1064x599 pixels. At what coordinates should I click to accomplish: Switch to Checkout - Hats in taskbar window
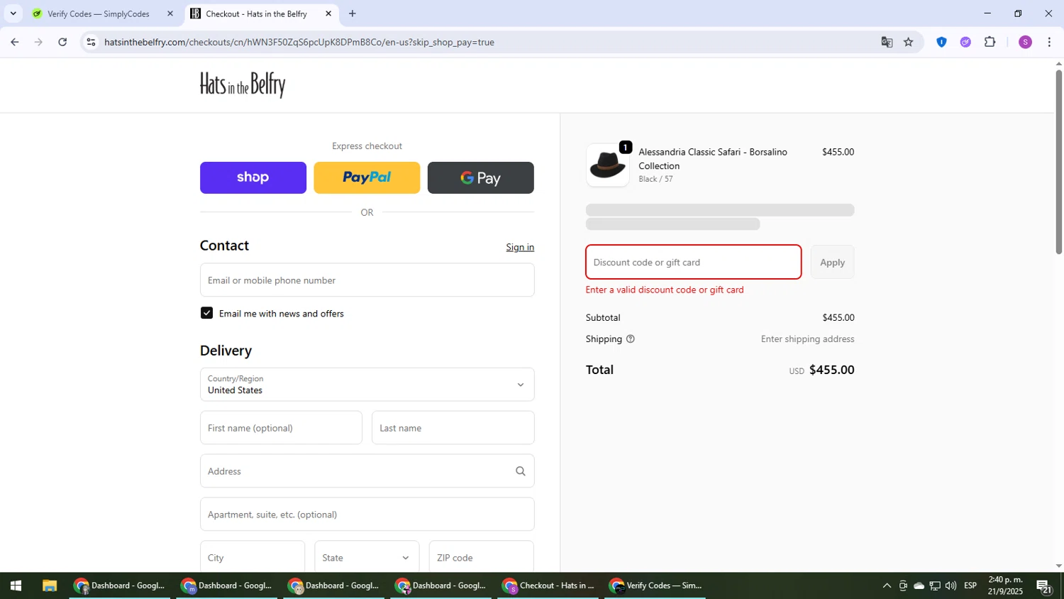548,586
